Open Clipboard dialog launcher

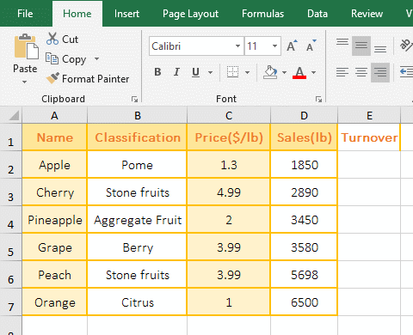coord(134,99)
